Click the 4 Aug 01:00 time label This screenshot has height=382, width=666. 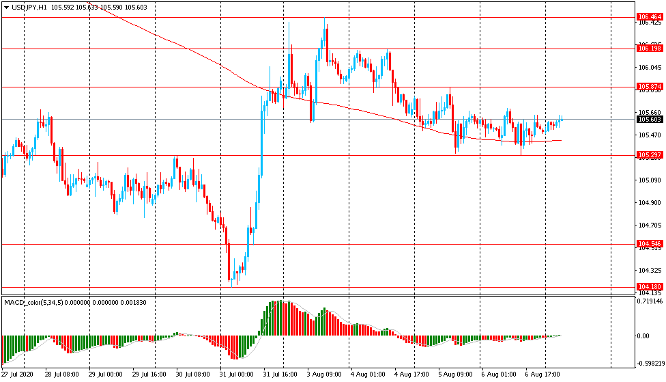(x=368, y=374)
